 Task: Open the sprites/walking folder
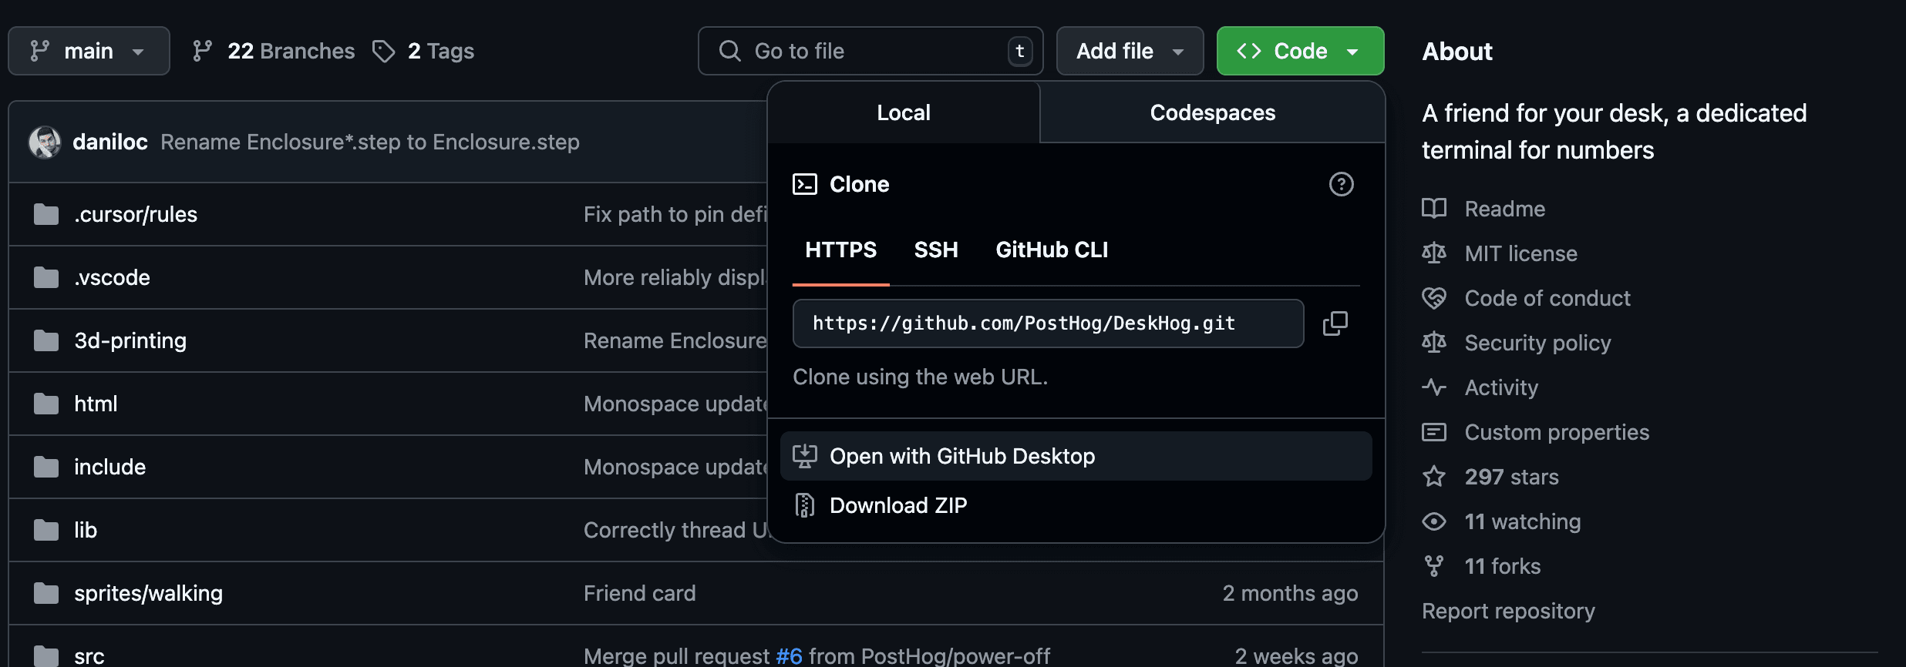click(148, 593)
